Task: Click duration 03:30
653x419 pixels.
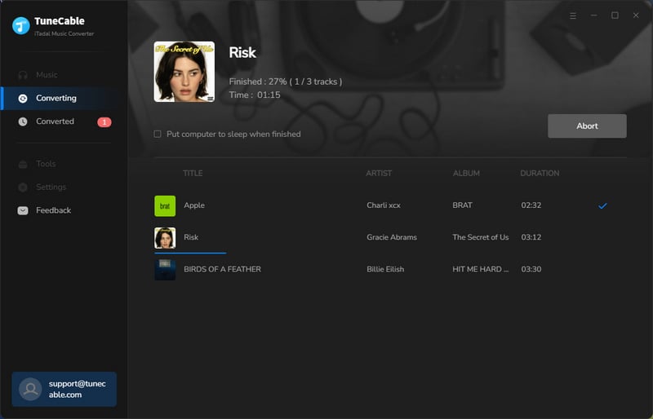Action: [x=531, y=269]
